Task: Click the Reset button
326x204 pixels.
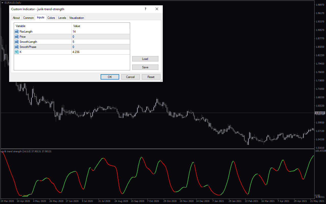Action: coord(151,77)
